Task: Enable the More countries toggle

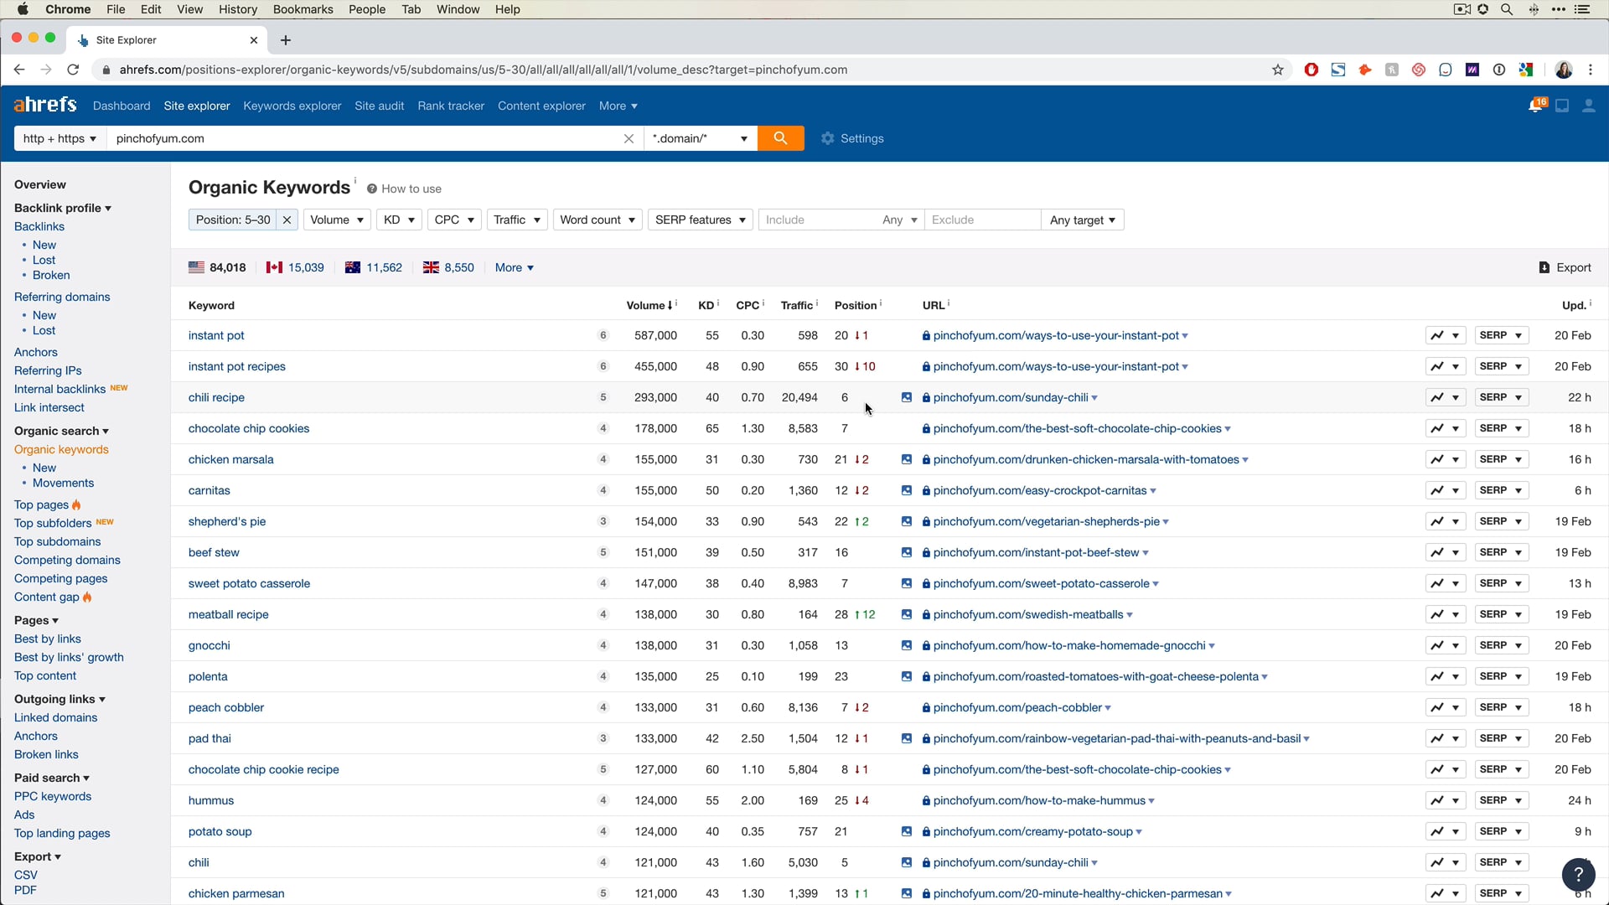Action: click(x=514, y=267)
